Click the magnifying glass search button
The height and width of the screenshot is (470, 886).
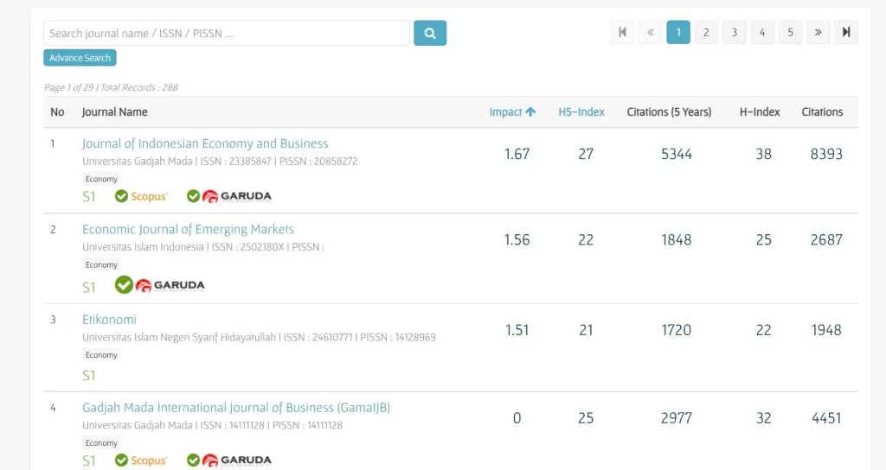430,33
